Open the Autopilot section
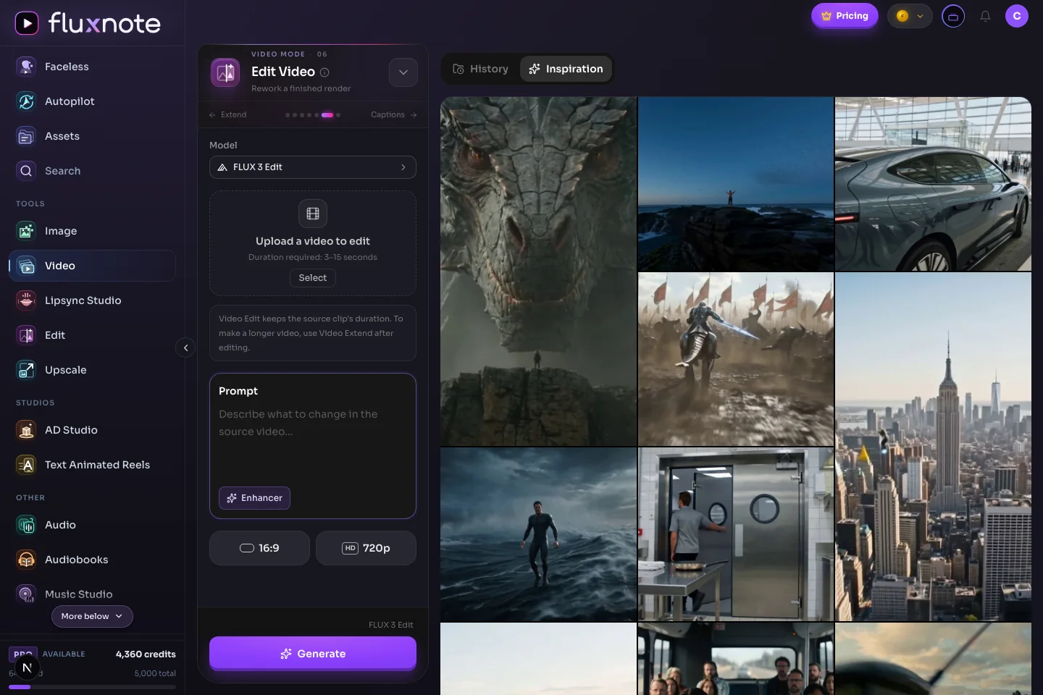 pyautogui.click(x=92, y=101)
